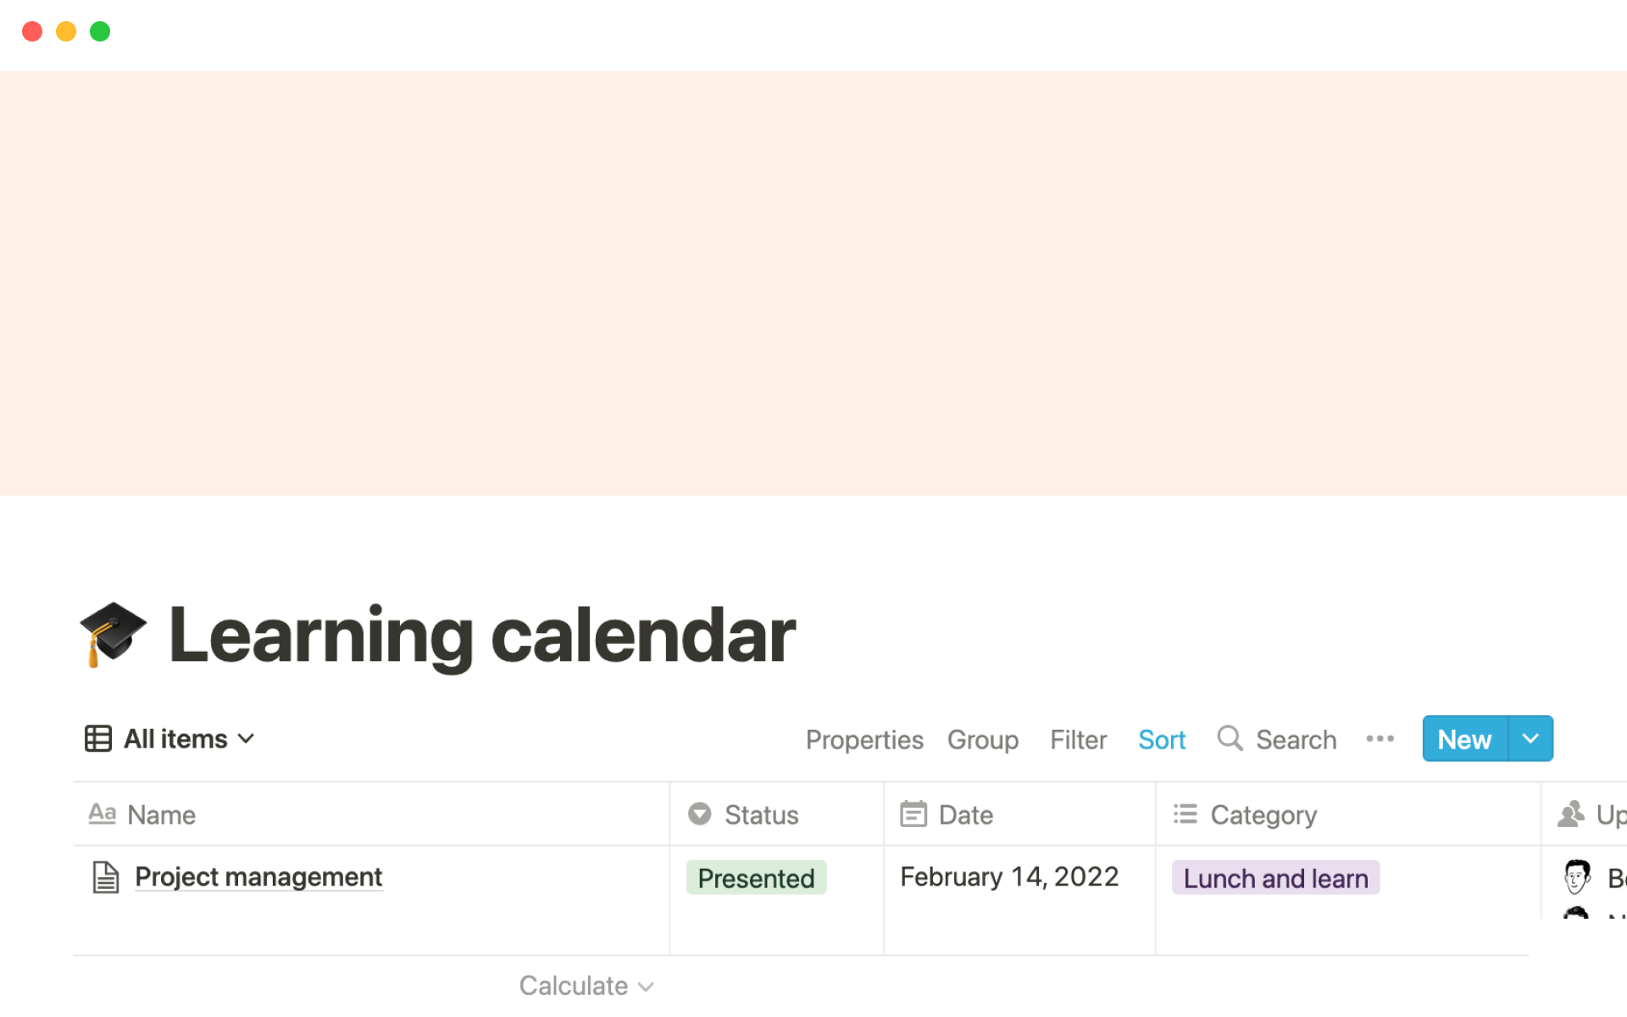
Task: Click the list icon on the Category column
Action: click(x=1186, y=814)
